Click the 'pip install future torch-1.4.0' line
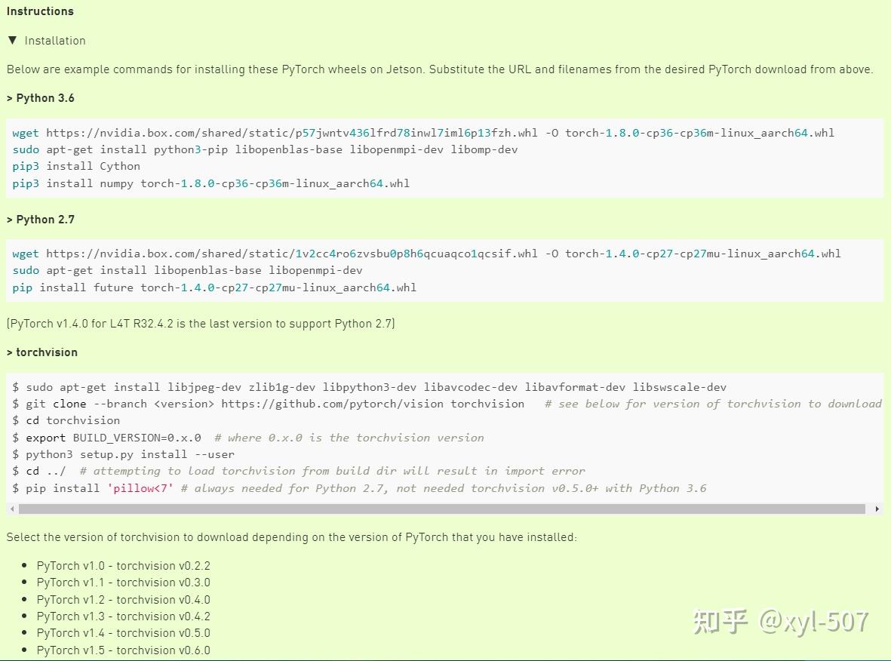The height and width of the screenshot is (661, 891). (214, 287)
